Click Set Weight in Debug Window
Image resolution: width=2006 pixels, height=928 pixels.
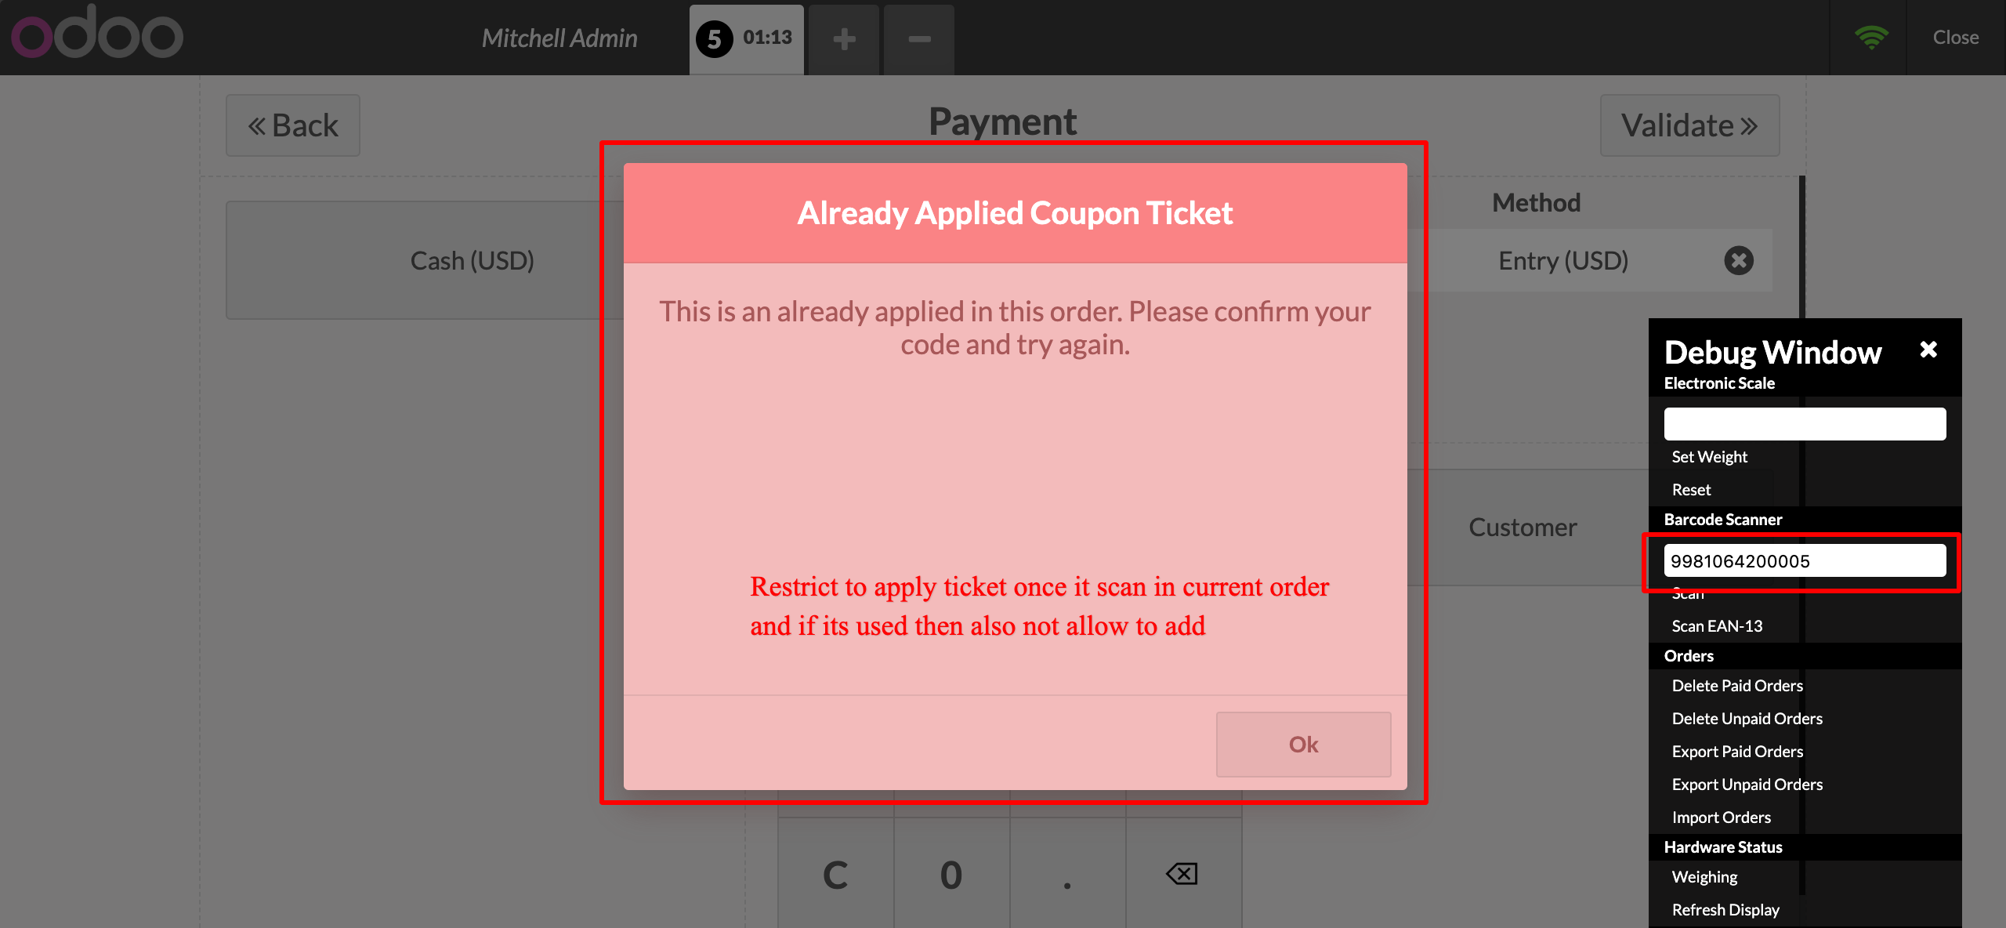(x=1709, y=457)
